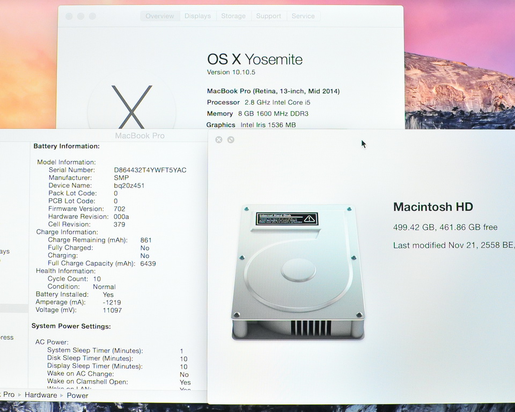Viewport: 515px width, 412px height.
Task: Click the 499.42 GB, 461.86 GB free text
Action: pyautogui.click(x=445, y=227)
